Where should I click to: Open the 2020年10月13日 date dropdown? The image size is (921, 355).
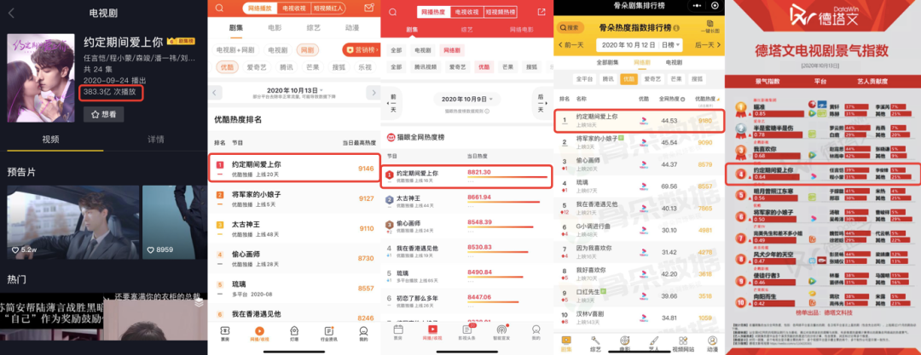[x=294, y=90]
